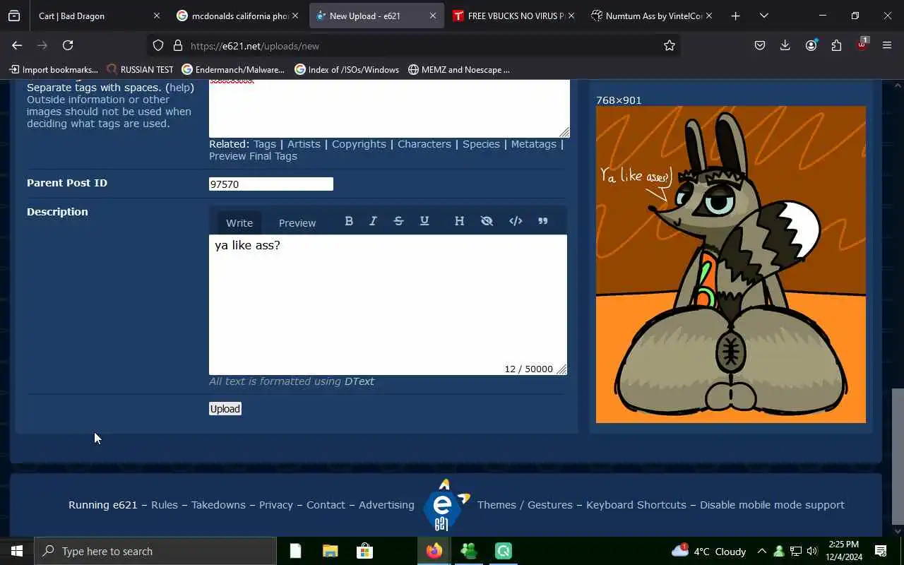Image resolution: width=904 pixels, height=565 pixels.
Task: Click the Parent Post ID field
Action: tap(271, 184)
